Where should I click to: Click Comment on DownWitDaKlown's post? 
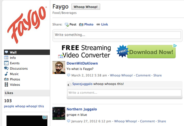click(x=143, y=75)
